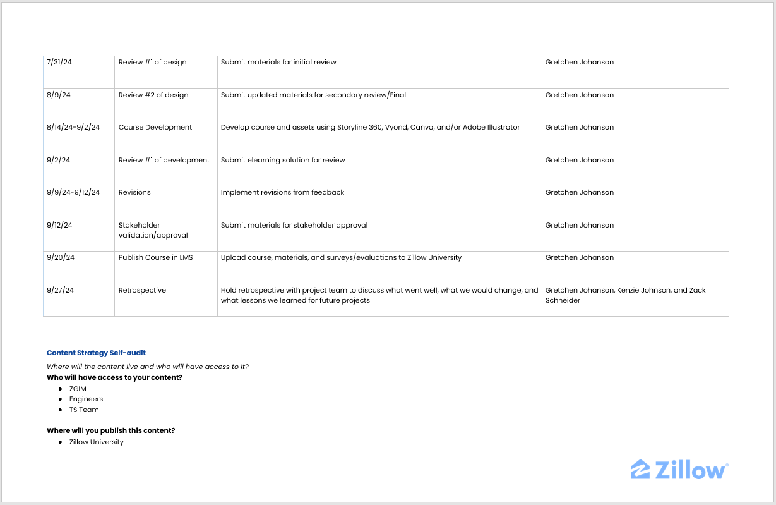Image resolution: width=776 pixels, height=505 pixels.
Task: Select the "Review #1 of design" cell
Action: 152,63
